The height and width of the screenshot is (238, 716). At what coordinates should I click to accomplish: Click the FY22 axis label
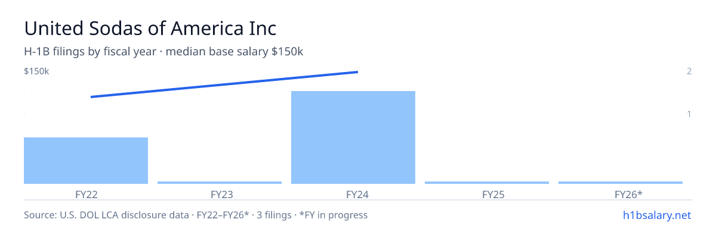[86, 194]
